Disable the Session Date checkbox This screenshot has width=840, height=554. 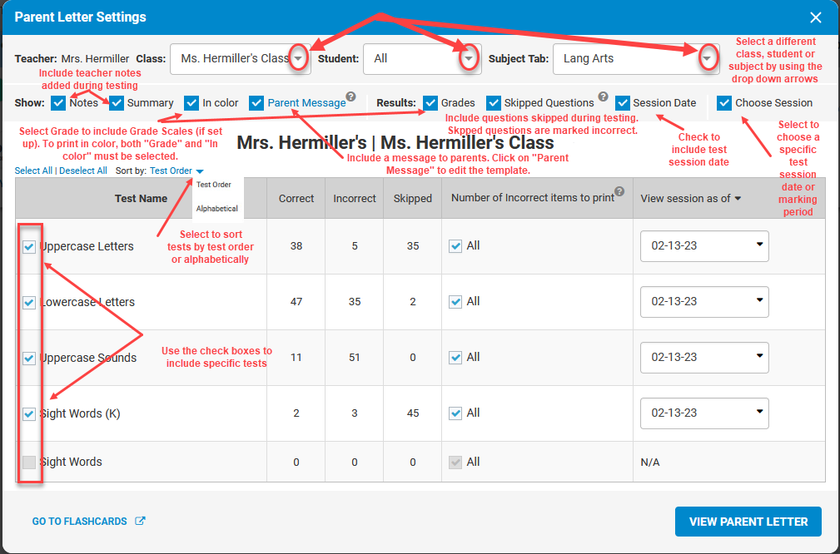[x=623, y=103]
